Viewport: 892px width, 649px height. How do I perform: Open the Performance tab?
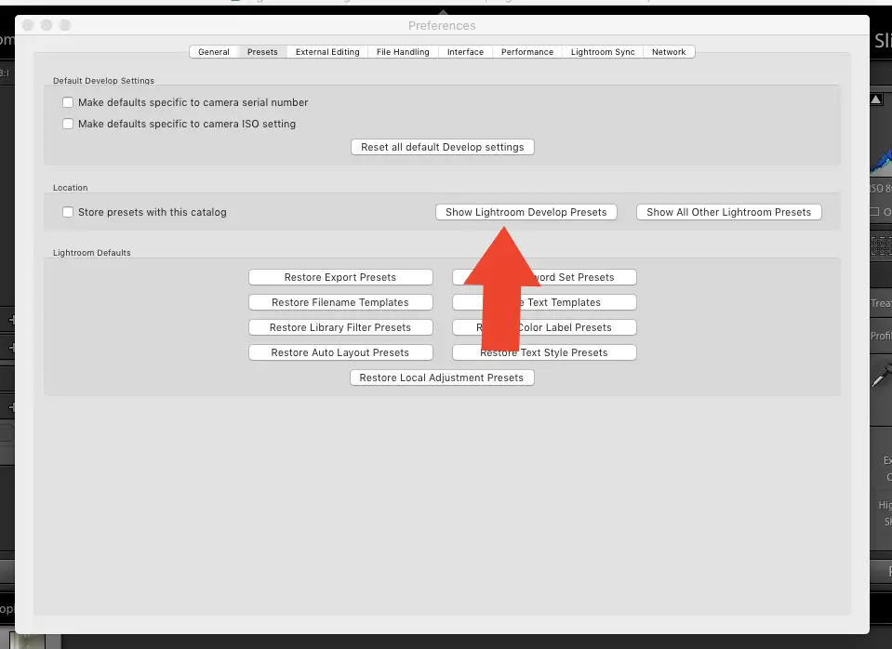coord(526,52)
